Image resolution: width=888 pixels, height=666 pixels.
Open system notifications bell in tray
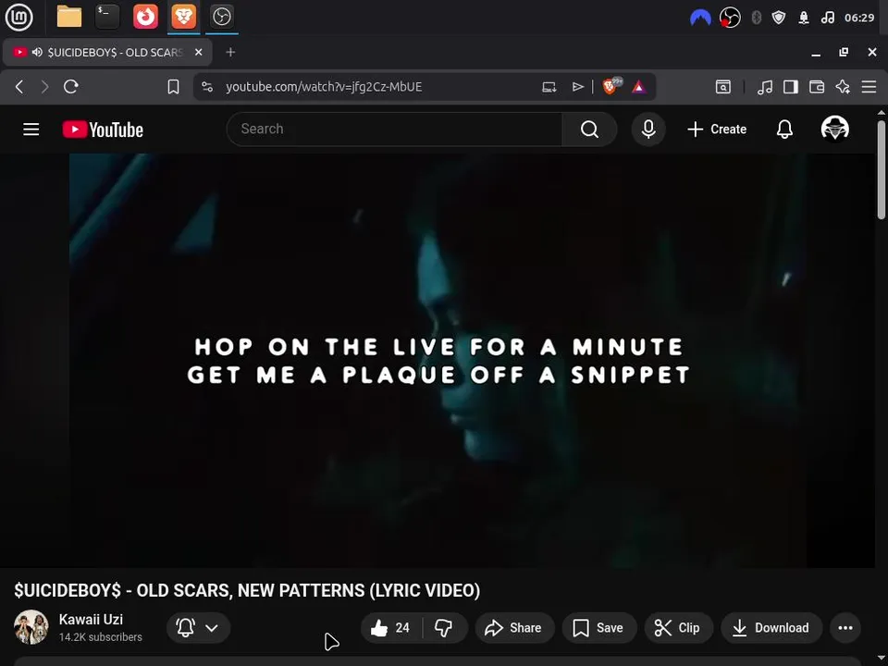(x=804, y=18)
